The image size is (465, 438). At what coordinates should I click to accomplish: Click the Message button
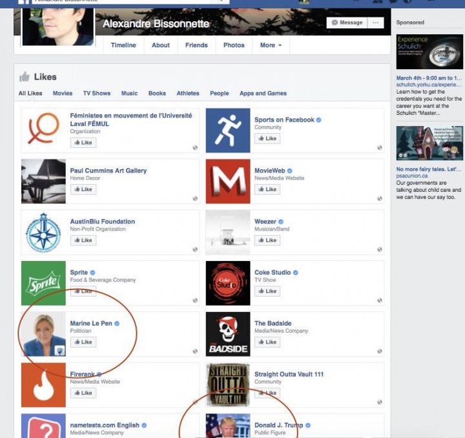347,23
